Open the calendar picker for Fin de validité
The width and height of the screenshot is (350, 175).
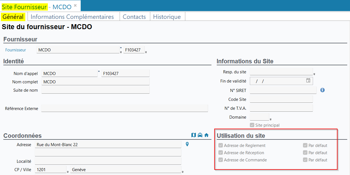(308, 81)
